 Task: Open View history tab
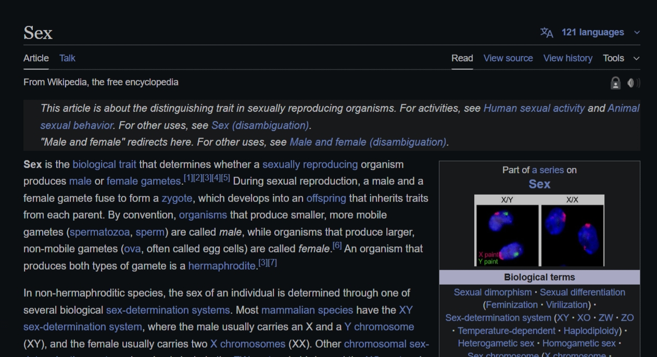point(567,58)
